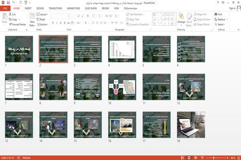Open the Shape Outline color options
This screenshot has width=241, height=160.
[202, 19]
